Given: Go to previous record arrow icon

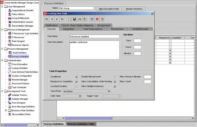Looking at the screenshot, I should (52, 19).
